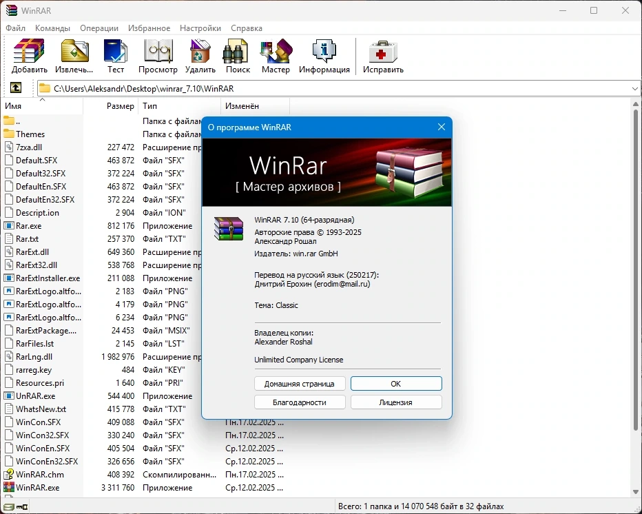The height and width of the screenshot is (514, 642).
Task: Click the RarLng.dll file icon
Action: (8, 357)
